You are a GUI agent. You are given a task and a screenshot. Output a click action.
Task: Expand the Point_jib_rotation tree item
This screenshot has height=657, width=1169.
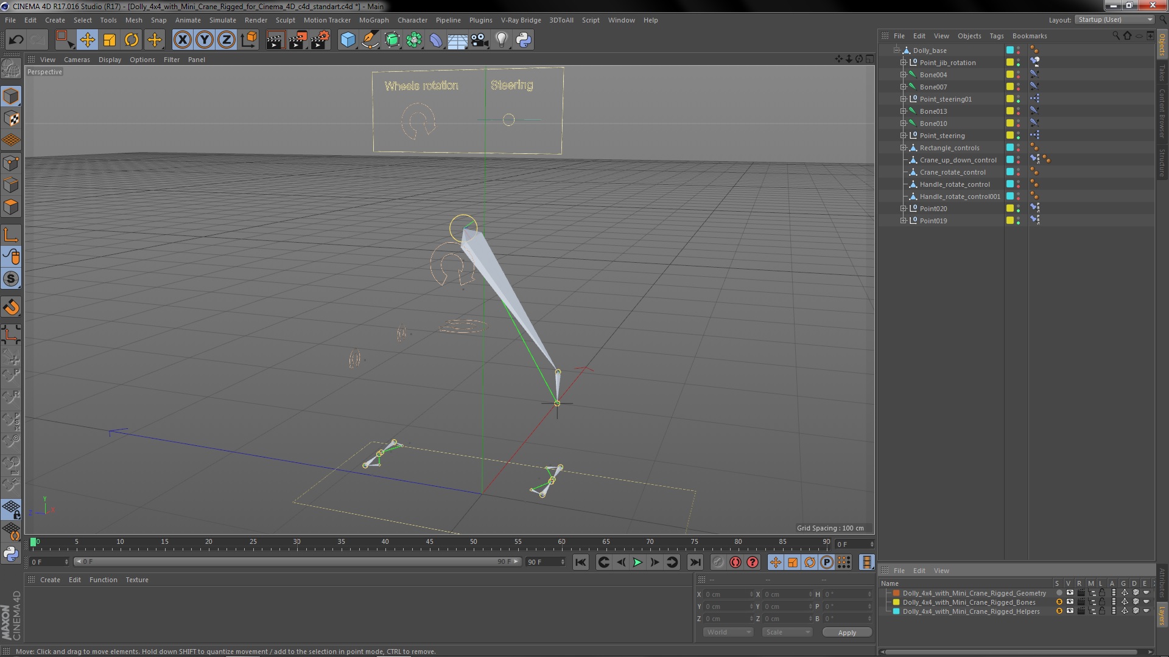[904, 63]
